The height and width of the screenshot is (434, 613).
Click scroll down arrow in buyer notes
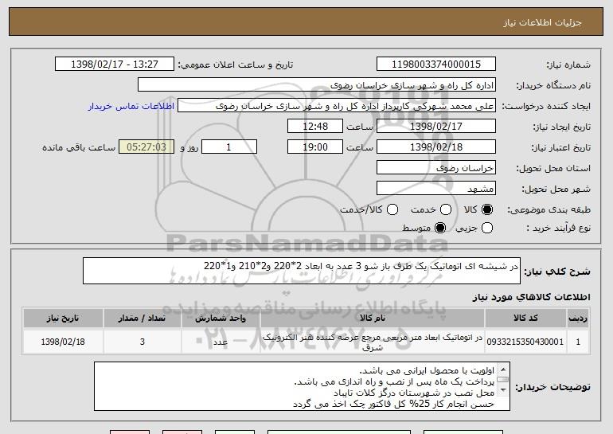[x=503, y=390]
